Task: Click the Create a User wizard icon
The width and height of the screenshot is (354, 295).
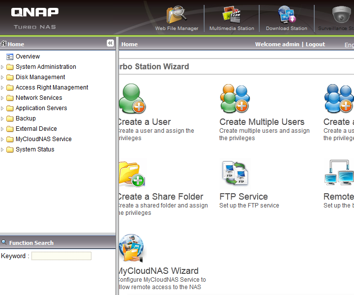Action: (x=132, y=99)
